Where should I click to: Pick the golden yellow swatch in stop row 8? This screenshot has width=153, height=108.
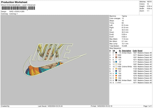click(x=116, y=69)
